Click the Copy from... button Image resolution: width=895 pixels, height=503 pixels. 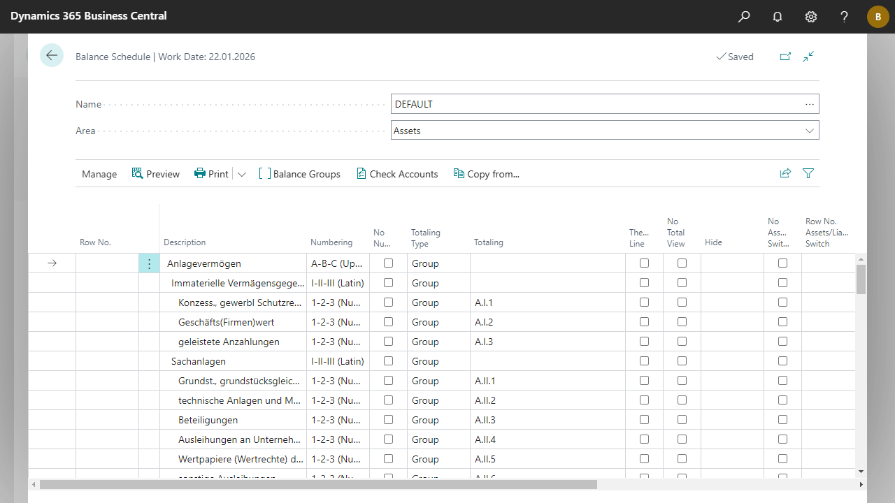pyautogui.click(x=487, y=174)
